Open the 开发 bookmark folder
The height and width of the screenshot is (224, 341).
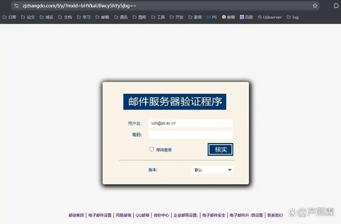pos(177,17)
